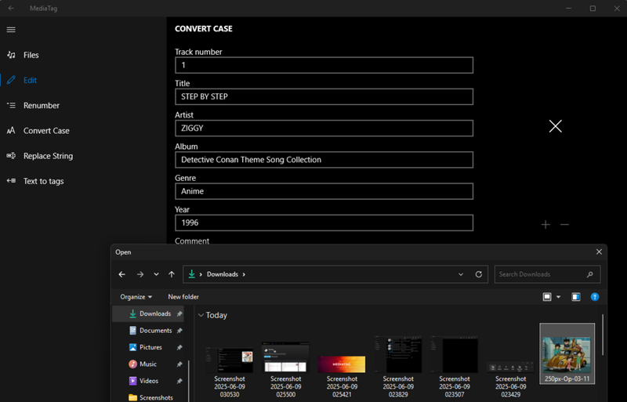The height and width of the screenshot is (402, 627).
Task: Focus the Artist field ZIGGY
Action: click(324, 129)
